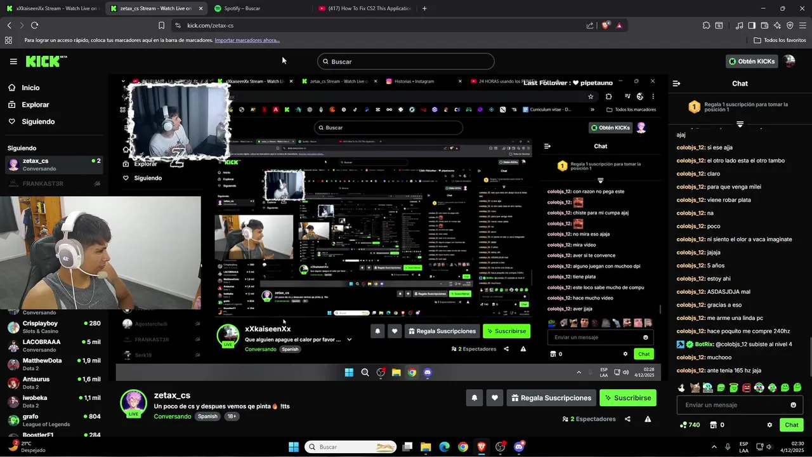Open grafo channel in sidebar
The height and width of the screenshot is (457, 812).
point(54,420)
